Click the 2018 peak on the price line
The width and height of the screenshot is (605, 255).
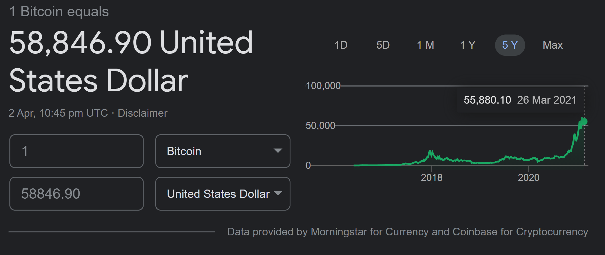[430, 151]
